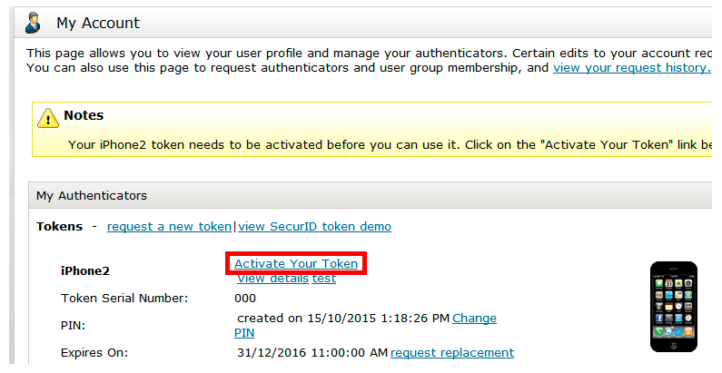The image size is (722, 373).
Task: Open the Change PIN link
Action: [474, 318]
